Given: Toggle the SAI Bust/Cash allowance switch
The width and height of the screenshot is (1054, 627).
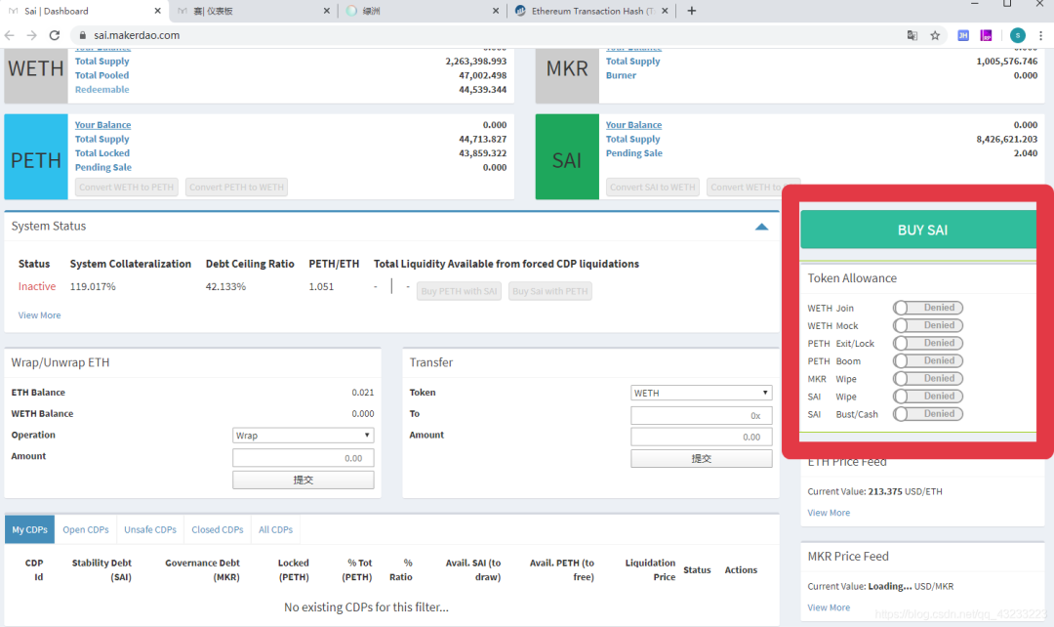Looking at the screenshot, I should tap(928, 414).
